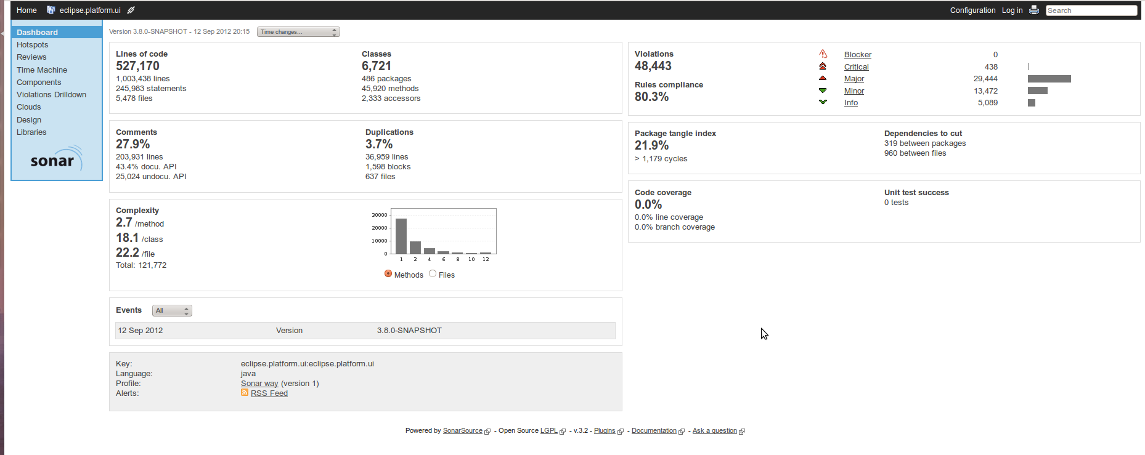Open Time Machine from sidebar
This screenshot has height=455, width=1145.
pyautogui.click(x=42, y=70)
